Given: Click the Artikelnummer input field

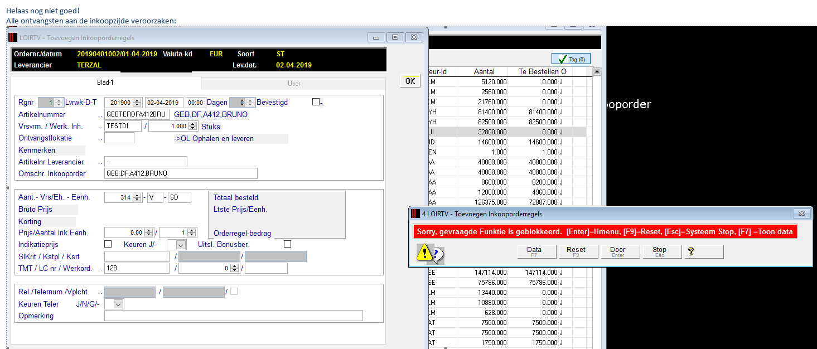Looking at the screenshot, I should (137, 114).
